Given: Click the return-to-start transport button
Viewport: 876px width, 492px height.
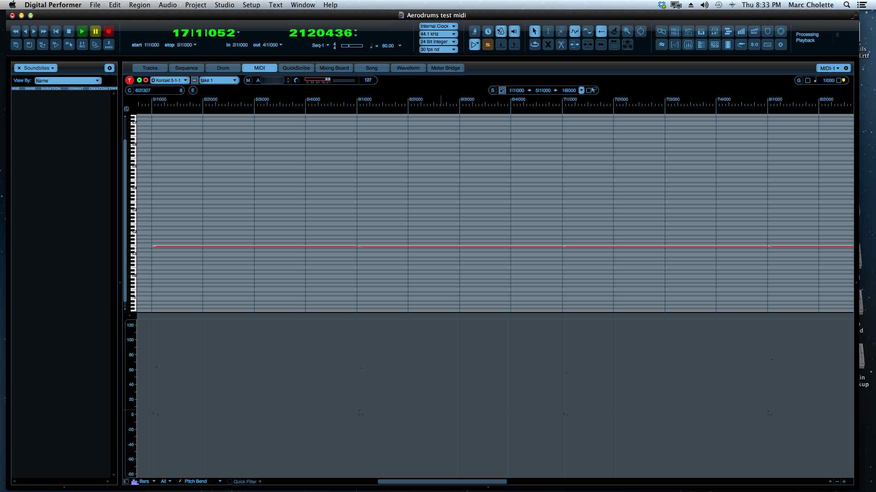Looking at the screenshot, I should pos(56,31).
